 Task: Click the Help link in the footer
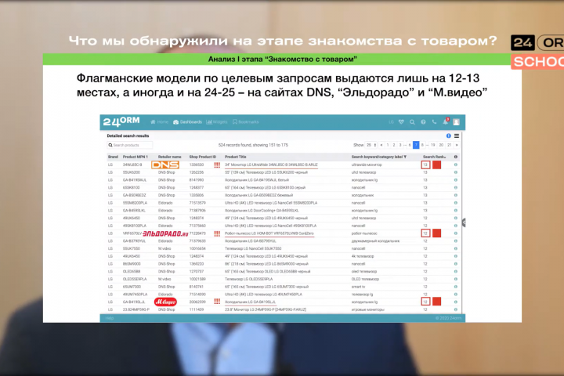110,318
